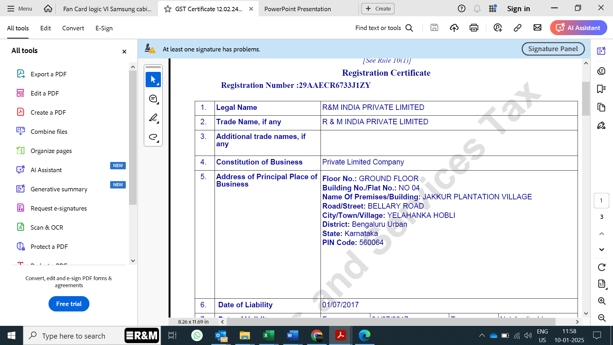The image size is (613, 345).
Task: Open the Windows Start menu
Action: pos(11,336)
